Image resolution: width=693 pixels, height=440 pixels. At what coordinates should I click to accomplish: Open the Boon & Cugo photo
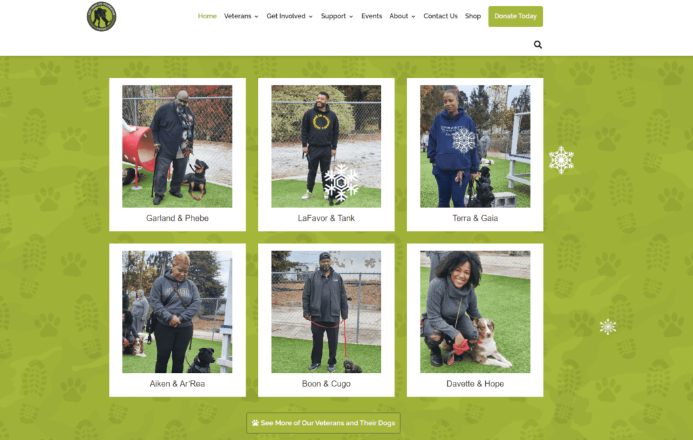326,312
